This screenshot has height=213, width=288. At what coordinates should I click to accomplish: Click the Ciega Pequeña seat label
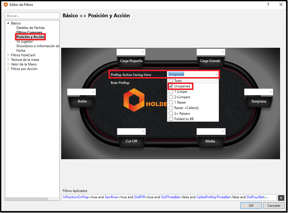(x=131, y=61)
